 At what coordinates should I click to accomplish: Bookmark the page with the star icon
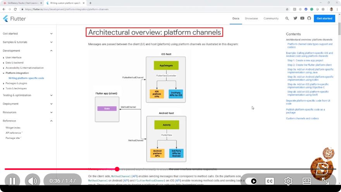pos(287,9)
